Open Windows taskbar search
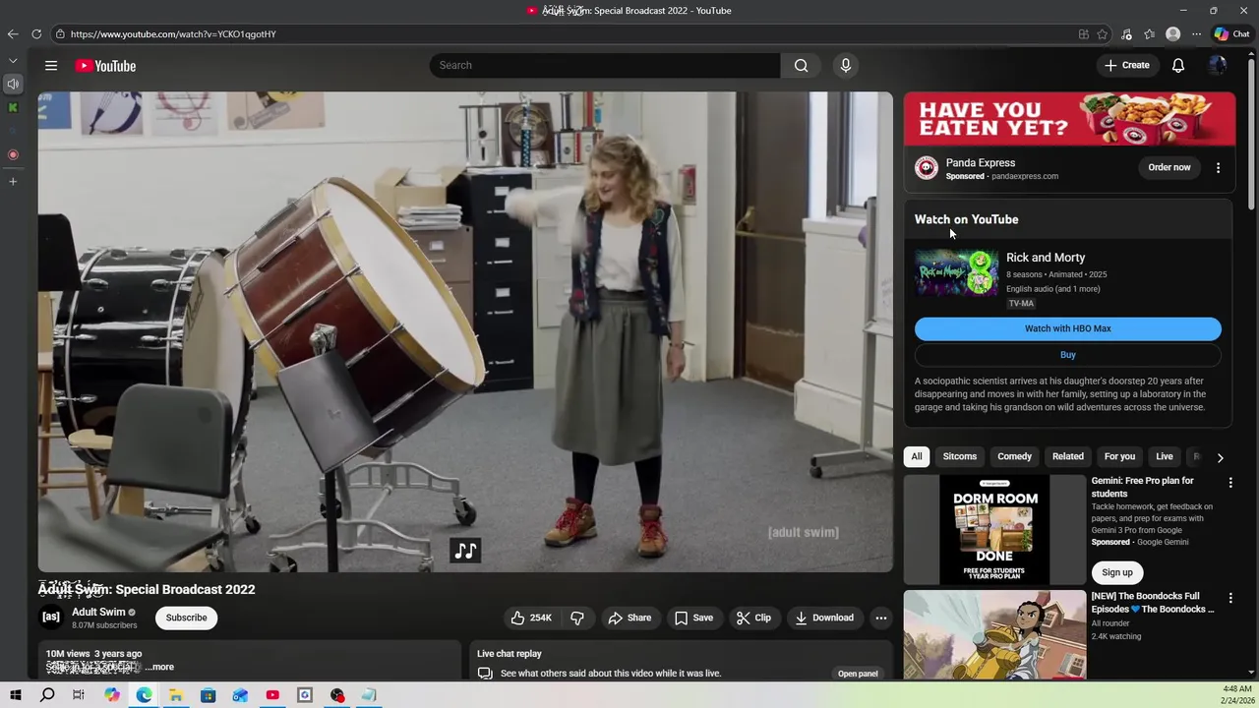The height and width of the screenshot is (708, 1259). point(47,695)
